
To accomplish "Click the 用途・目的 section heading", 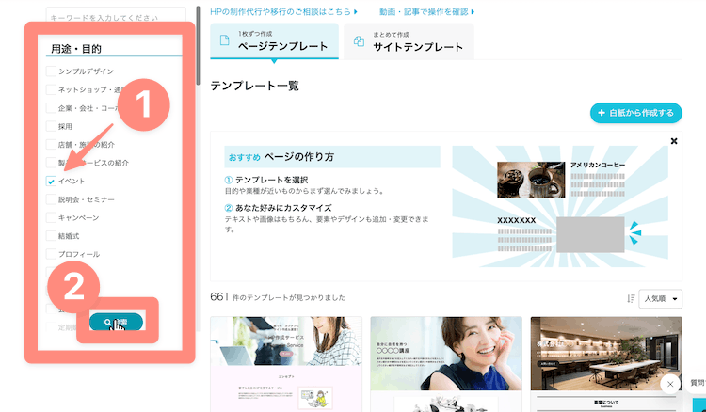I will [x=76, y=49].
